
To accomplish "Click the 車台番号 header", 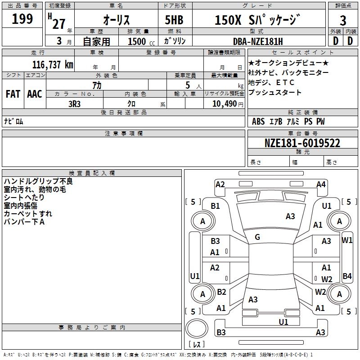I will 302,133.
